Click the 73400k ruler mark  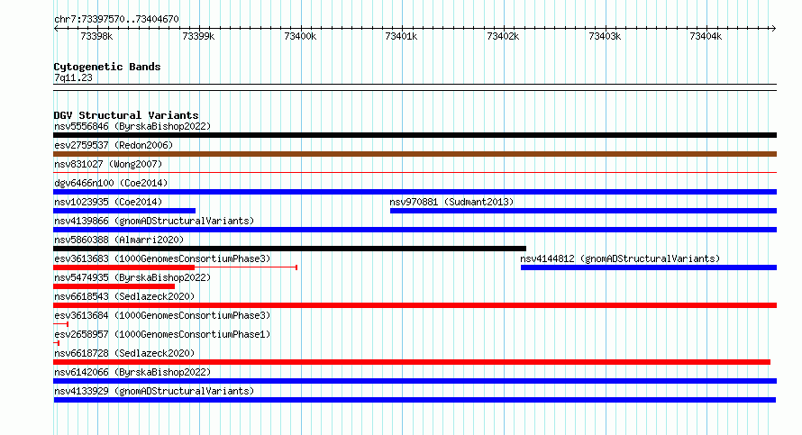coord(300,36)
